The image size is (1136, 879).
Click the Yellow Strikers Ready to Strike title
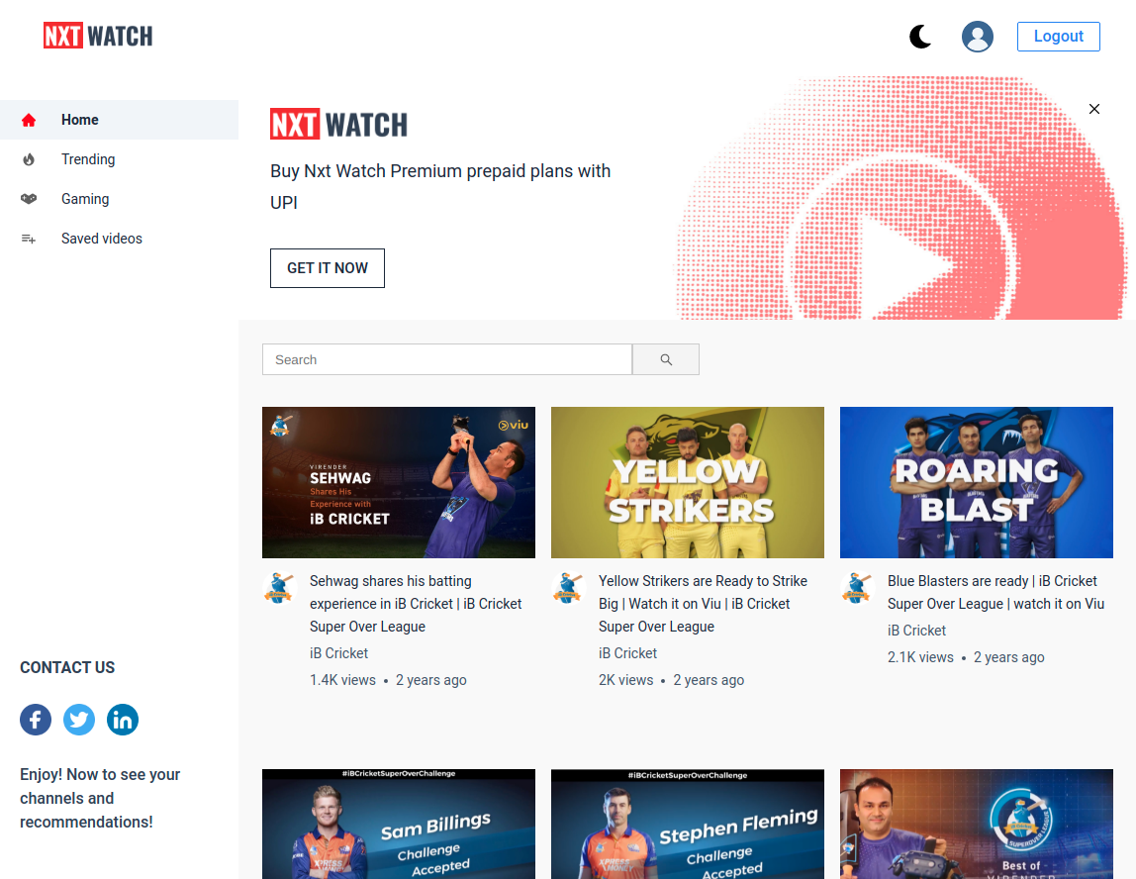click(x=703, y=604)
